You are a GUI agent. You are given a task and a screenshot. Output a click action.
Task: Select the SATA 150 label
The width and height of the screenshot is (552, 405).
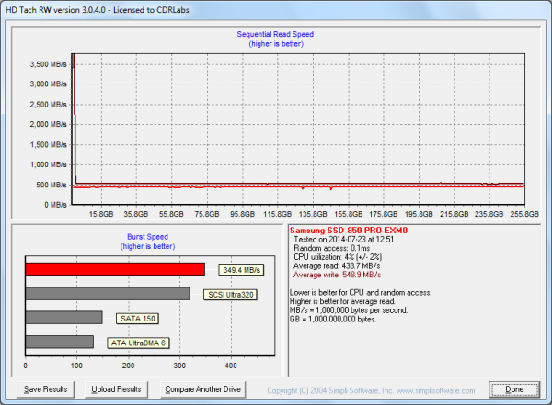pos(136,318)
